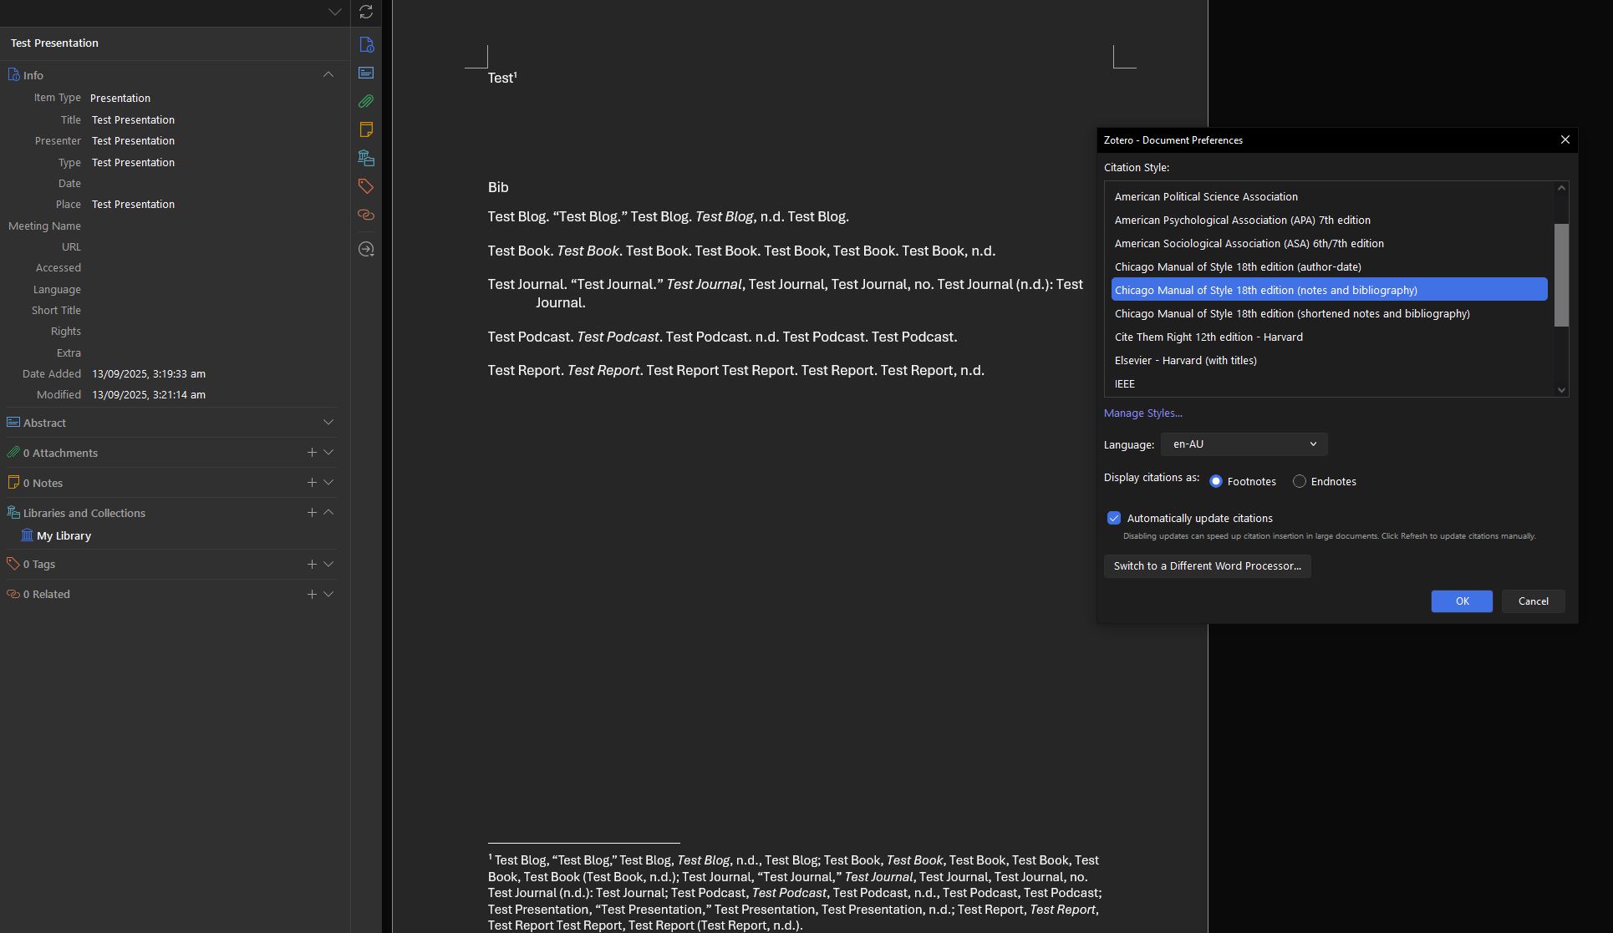
Task: Jump to Libraries and Collections icon
Action: click(x=366, y=158)
